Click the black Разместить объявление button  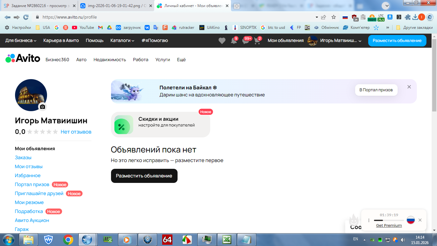[x=144, y=176]
